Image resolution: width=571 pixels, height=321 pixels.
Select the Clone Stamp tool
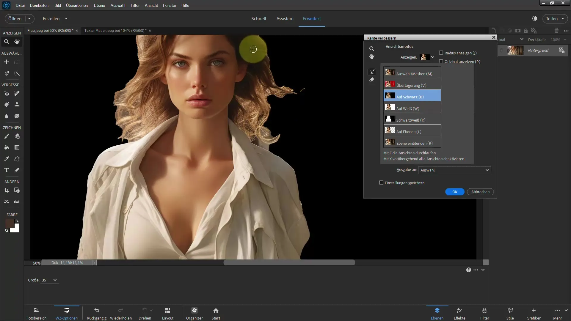(x=17, y=105)
